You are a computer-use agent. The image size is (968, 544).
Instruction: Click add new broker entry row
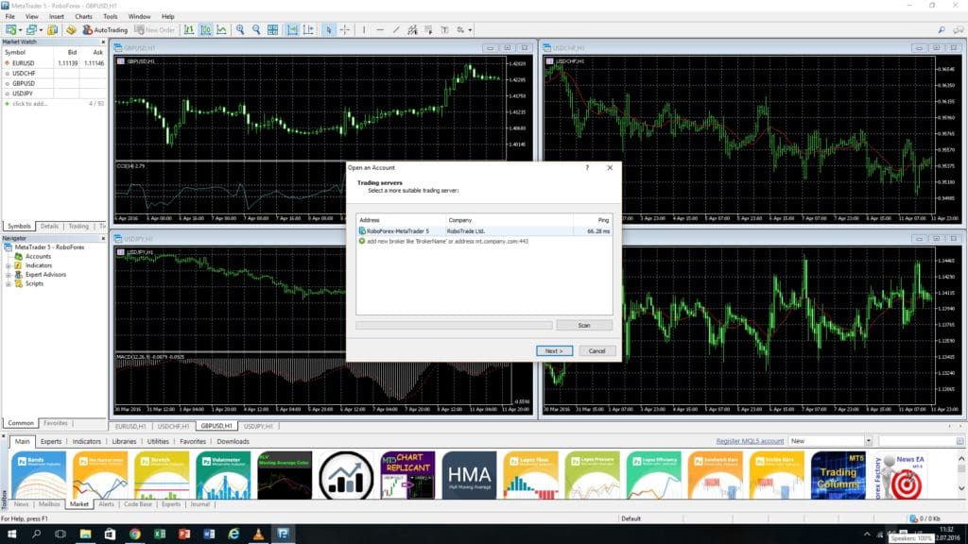(x=484, y=241)
